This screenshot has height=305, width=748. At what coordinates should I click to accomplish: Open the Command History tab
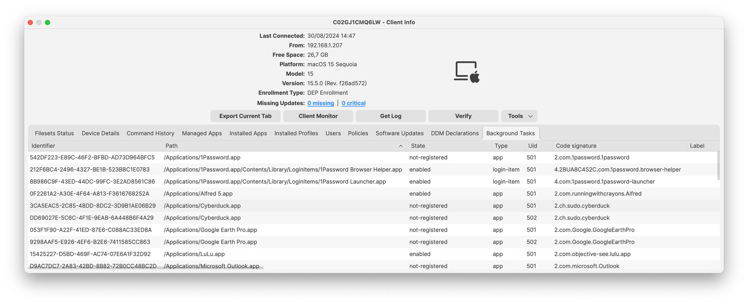pyautogui.click(x=150, y=133)
